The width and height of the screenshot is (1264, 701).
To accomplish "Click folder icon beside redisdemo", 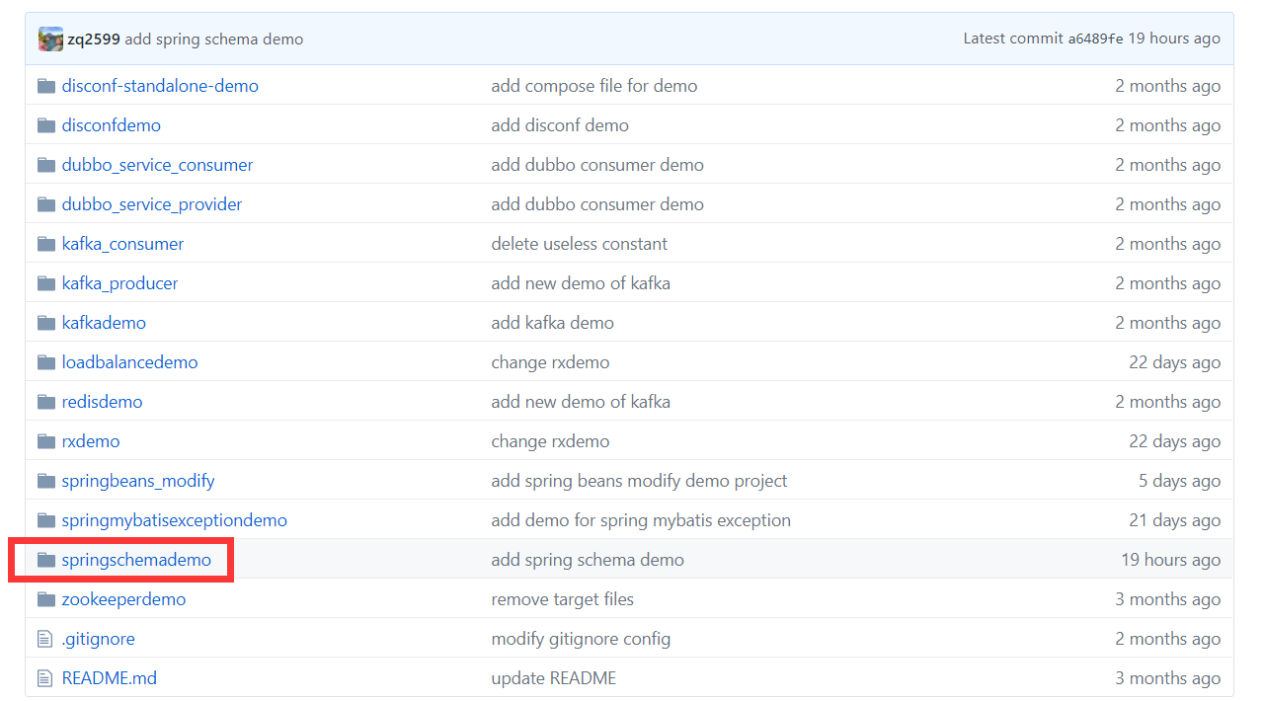I will coord(45,402).
